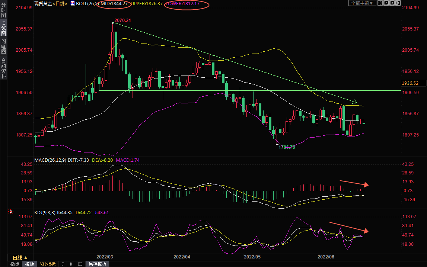
Task: Click the shift-right arrow icon at top right
Action: (x=398, y=3)
